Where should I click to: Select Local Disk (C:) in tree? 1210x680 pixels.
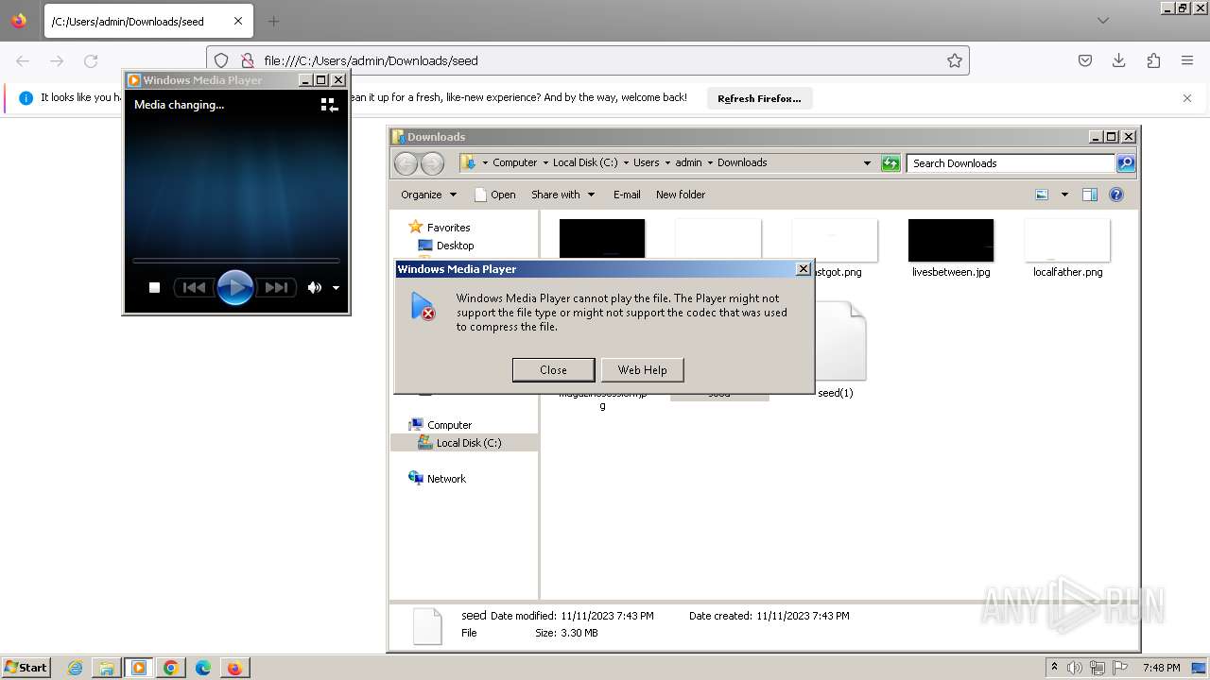(469, 443)
